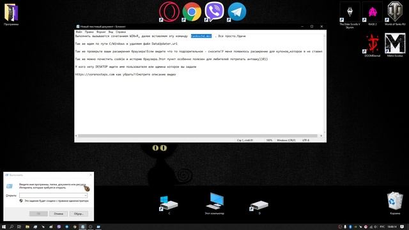The height and width of the screenshot is (230, 409).
Task: Click the Bluetooth tray icon
Action: click(350, 227)
